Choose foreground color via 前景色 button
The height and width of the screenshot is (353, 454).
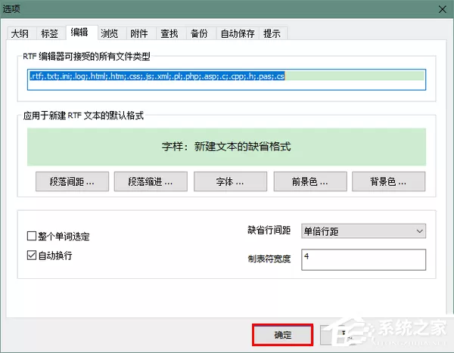point(310,181)
